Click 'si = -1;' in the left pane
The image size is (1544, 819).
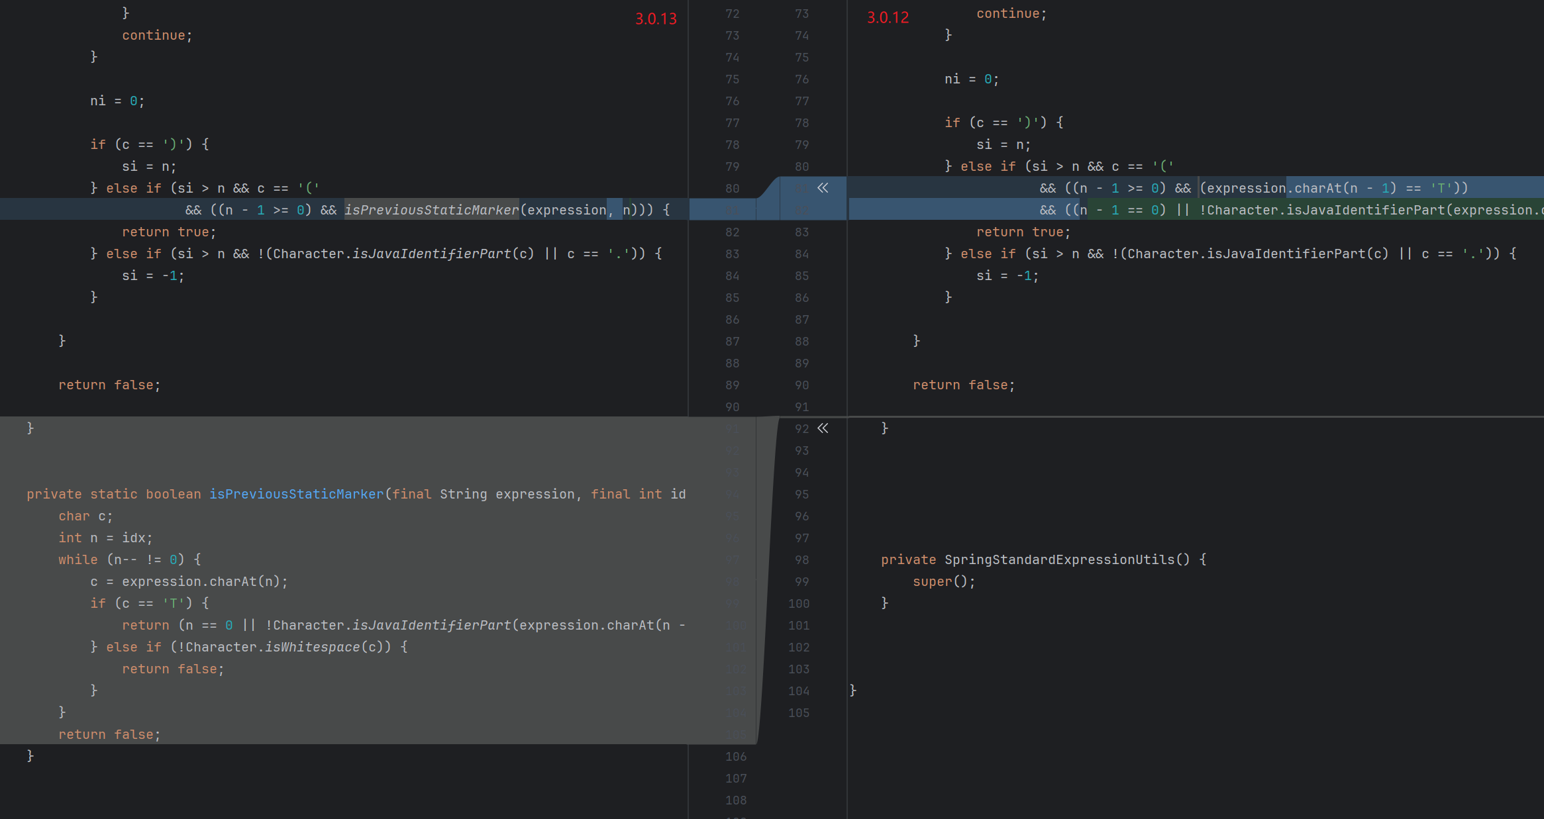(153, 275)
